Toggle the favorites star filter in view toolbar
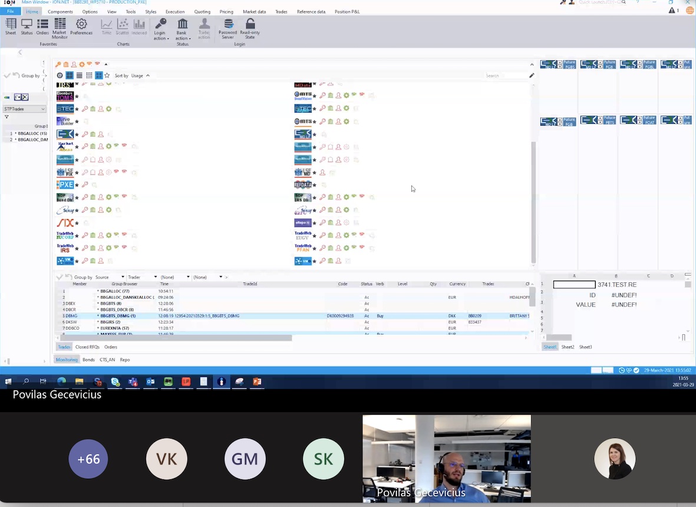This screenshot has width=696, height=507. [107, 75]
